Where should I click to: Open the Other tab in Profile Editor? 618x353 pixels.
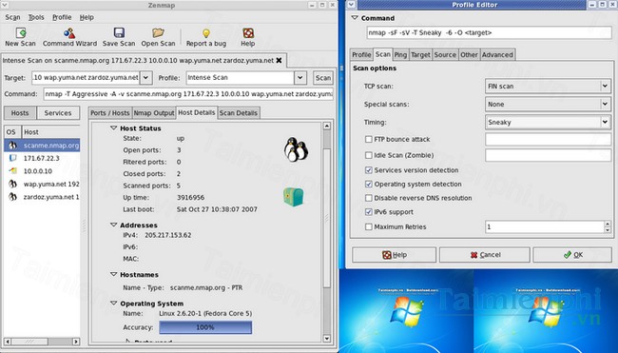pyautogui.click(x=469, y=55)
